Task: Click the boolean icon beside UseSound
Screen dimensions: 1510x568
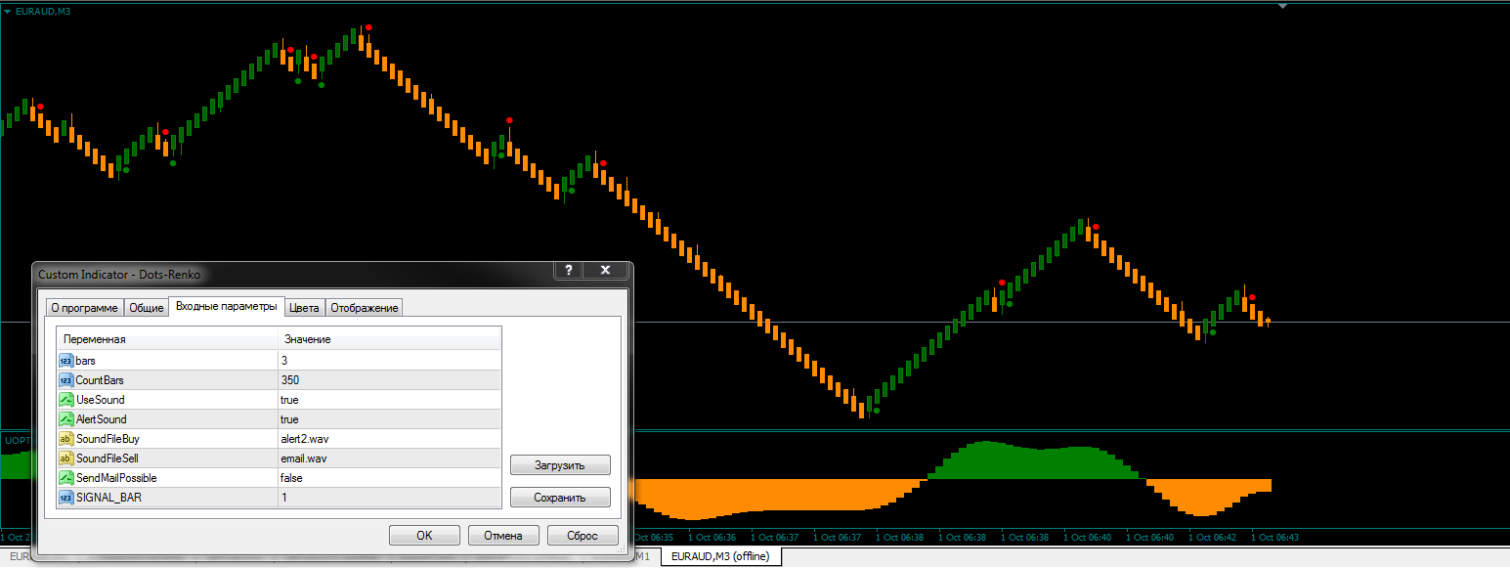Action: (66, 400)
